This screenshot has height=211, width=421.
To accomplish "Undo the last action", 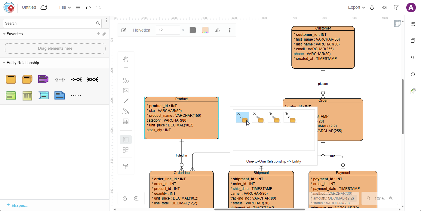I will click(x=88, y=8).
